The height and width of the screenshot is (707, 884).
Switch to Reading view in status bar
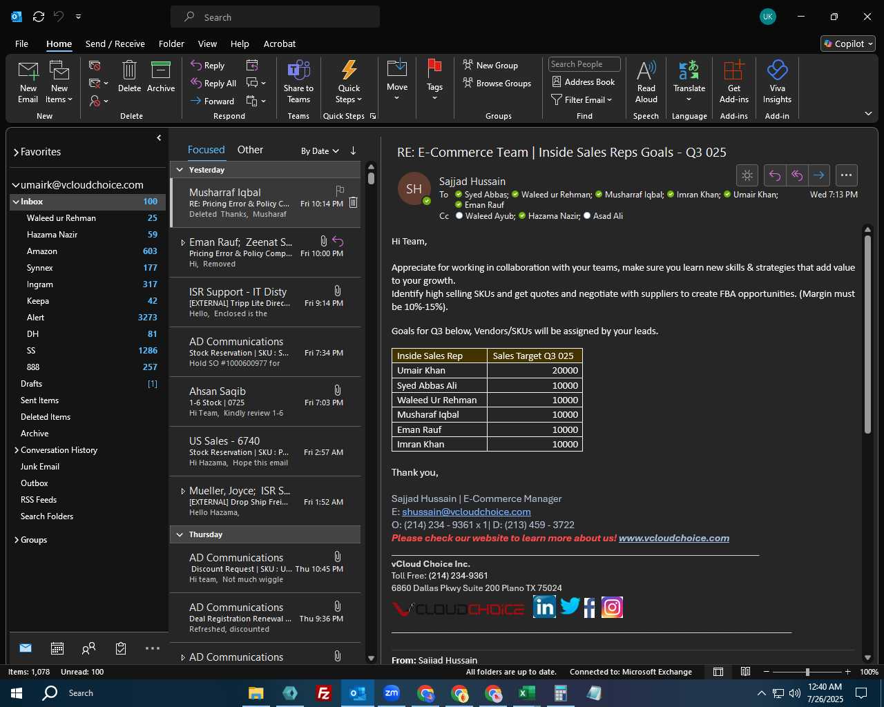(746, 672)
